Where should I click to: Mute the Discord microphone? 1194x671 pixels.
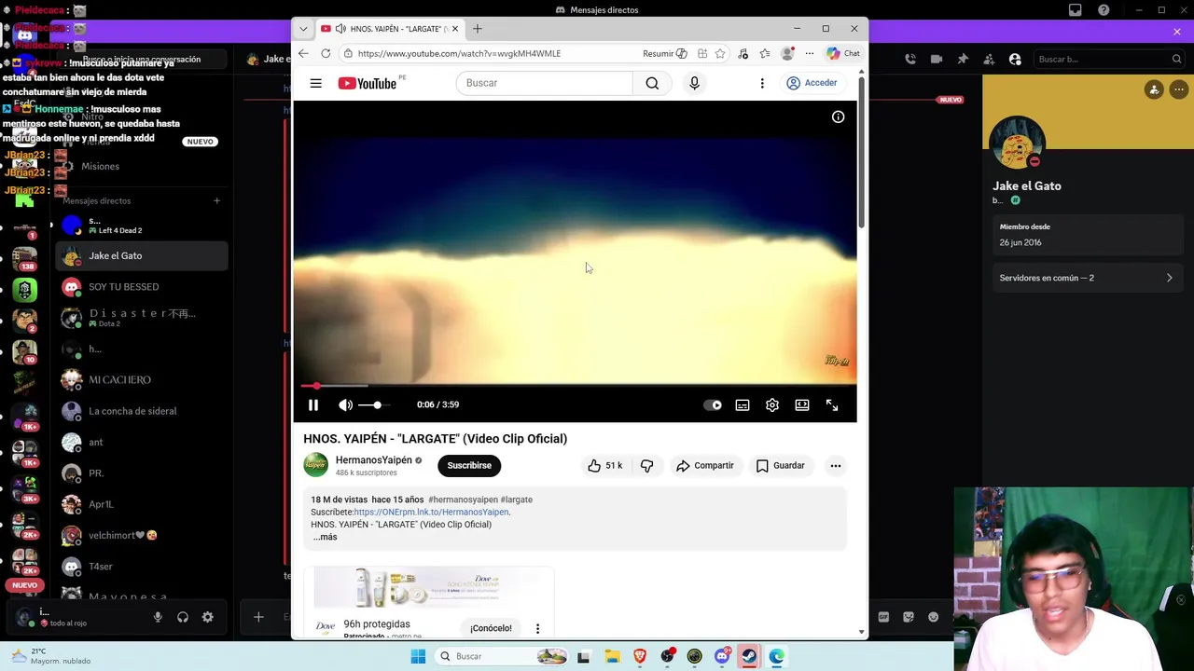coord(158,617)
